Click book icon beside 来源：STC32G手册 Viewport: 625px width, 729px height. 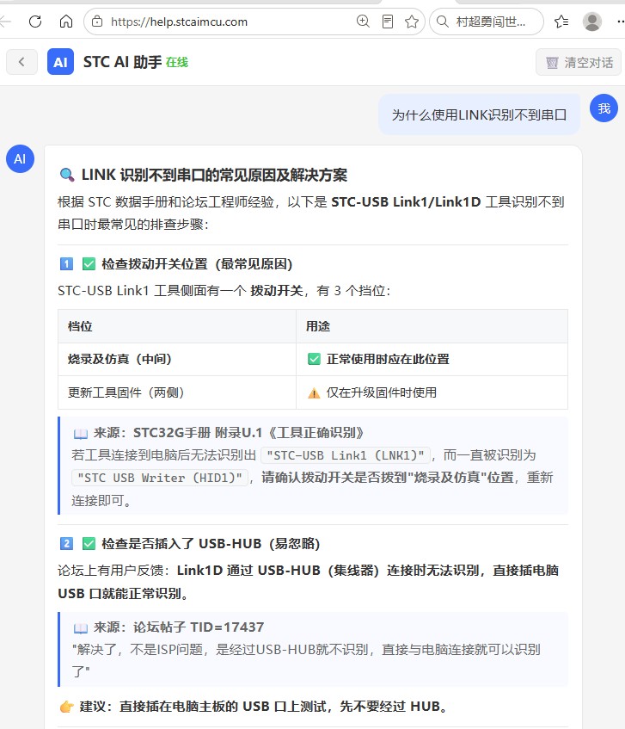click(80, 433)
